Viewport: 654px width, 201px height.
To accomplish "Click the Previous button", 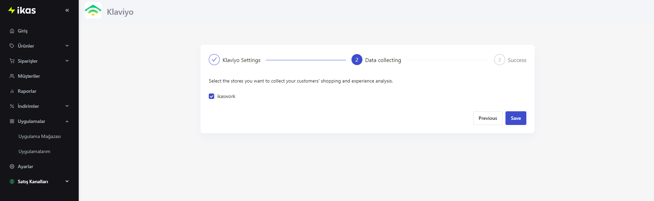I will (x=488, y=118).
